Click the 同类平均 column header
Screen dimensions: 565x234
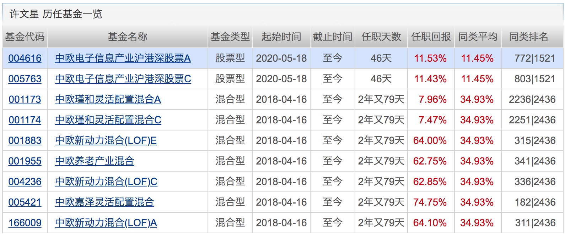[478, 37]
